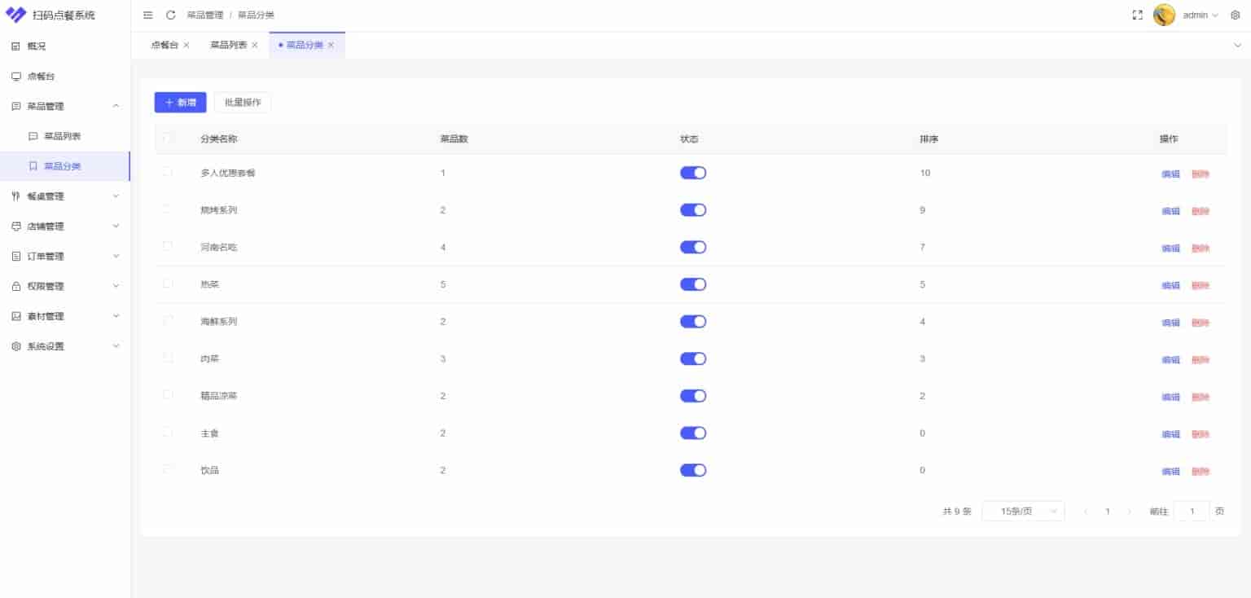Image resolution: width=1251 pixels, height=598 pixels.
Task: Toggle the status switch for 多人优惠套餐
Action: tap(693, 173)
